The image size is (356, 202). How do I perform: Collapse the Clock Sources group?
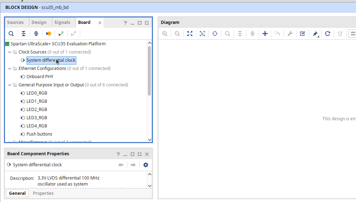(10, 52)
